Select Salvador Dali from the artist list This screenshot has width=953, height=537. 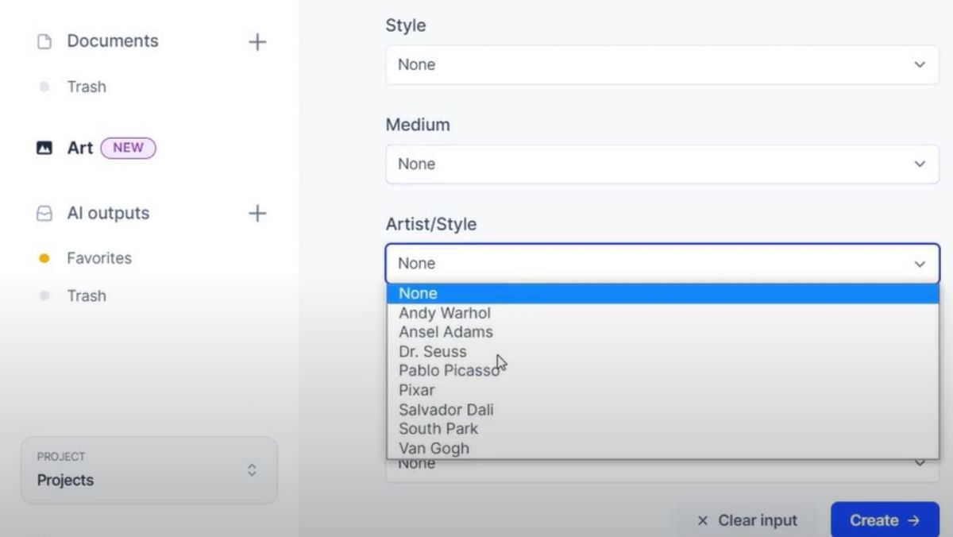tap(446, 409)
